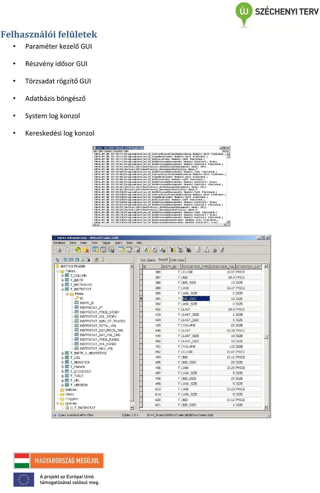Click the green refresh database toolbar icon

78,249
